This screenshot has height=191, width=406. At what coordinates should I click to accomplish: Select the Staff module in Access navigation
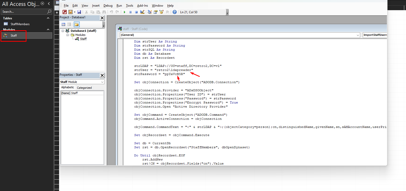26,36
